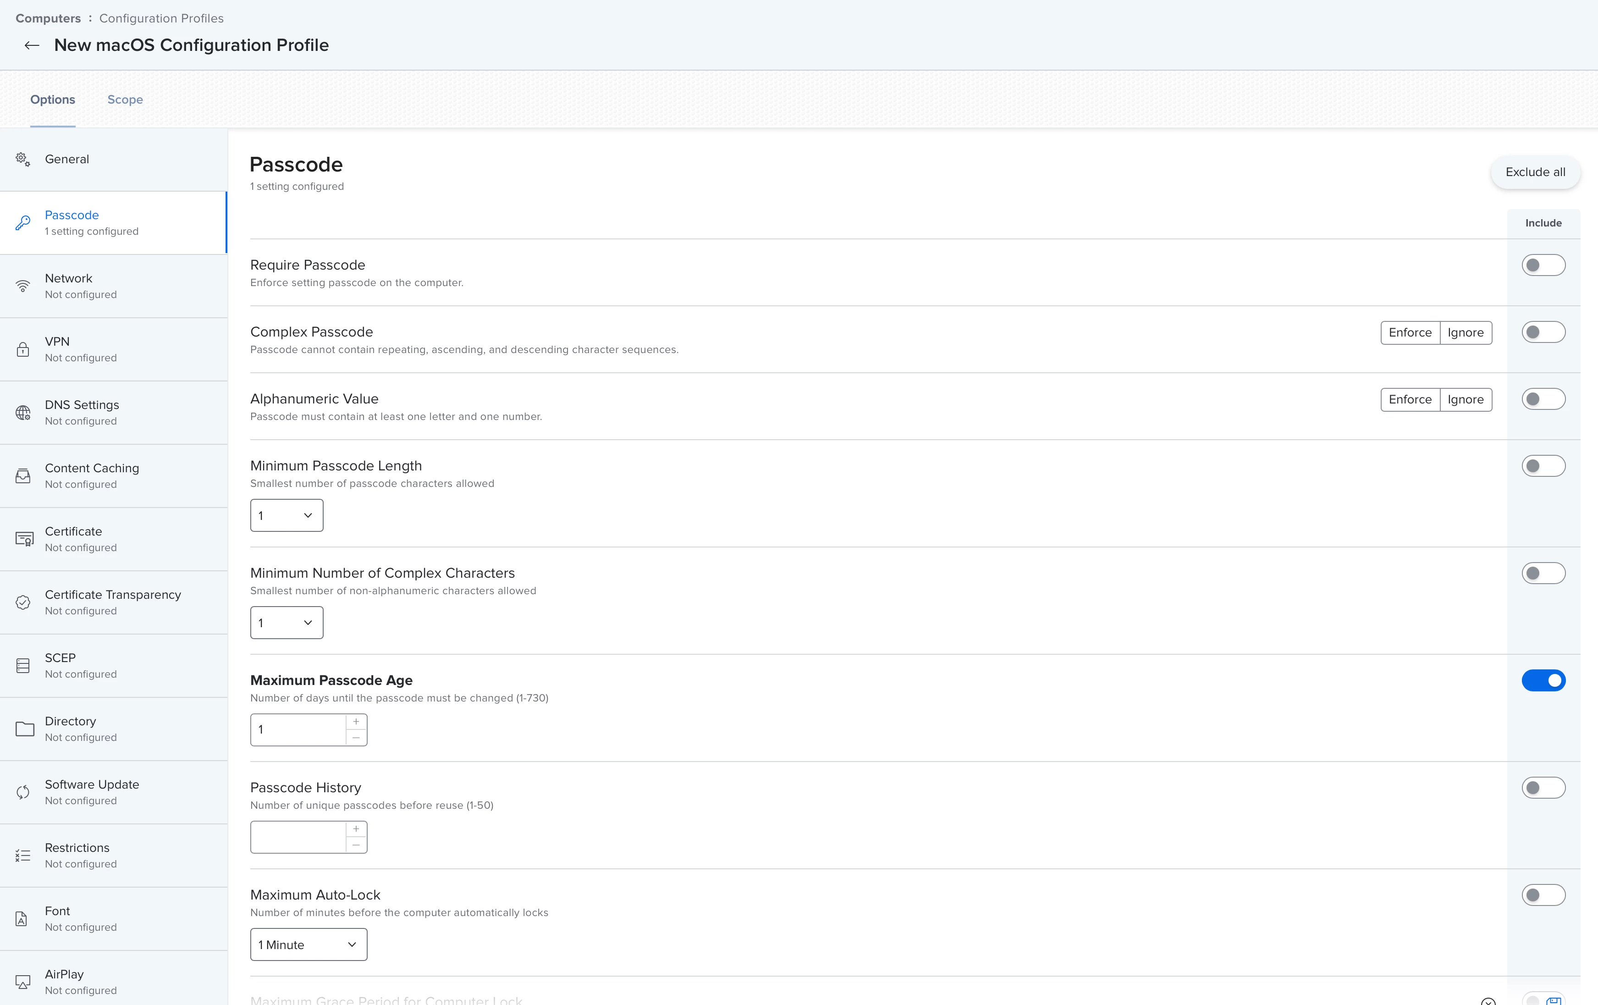1598x1005 pixels.
Task: Turn on the Passcode History toggle
Action: 1543,788
